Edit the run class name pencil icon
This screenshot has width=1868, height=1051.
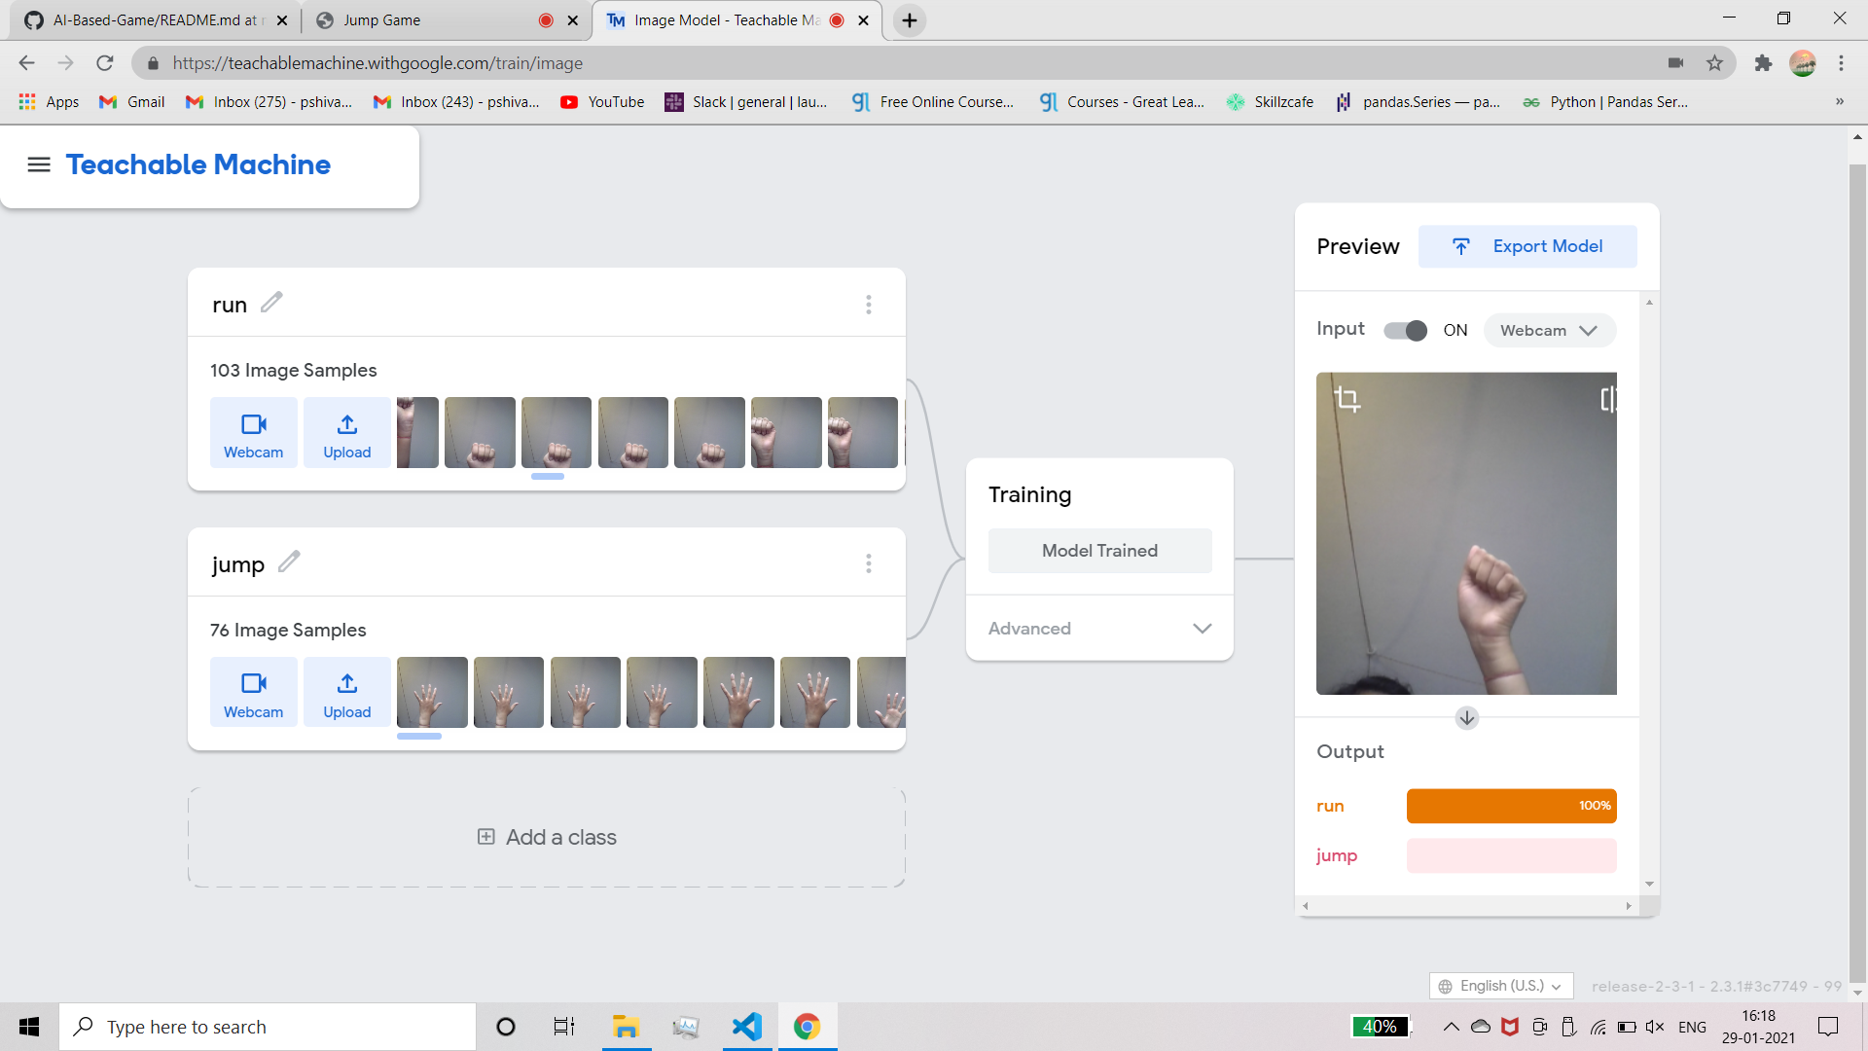click(271, 303)
